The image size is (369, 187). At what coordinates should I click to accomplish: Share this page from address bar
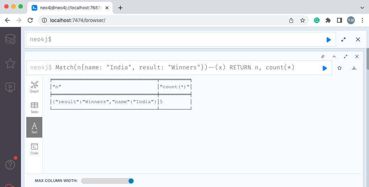coord(291,20)
